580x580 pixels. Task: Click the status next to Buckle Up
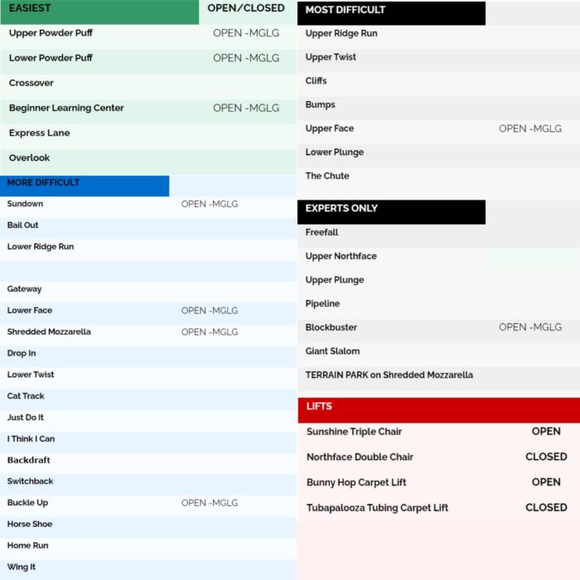tap(210, 503)
